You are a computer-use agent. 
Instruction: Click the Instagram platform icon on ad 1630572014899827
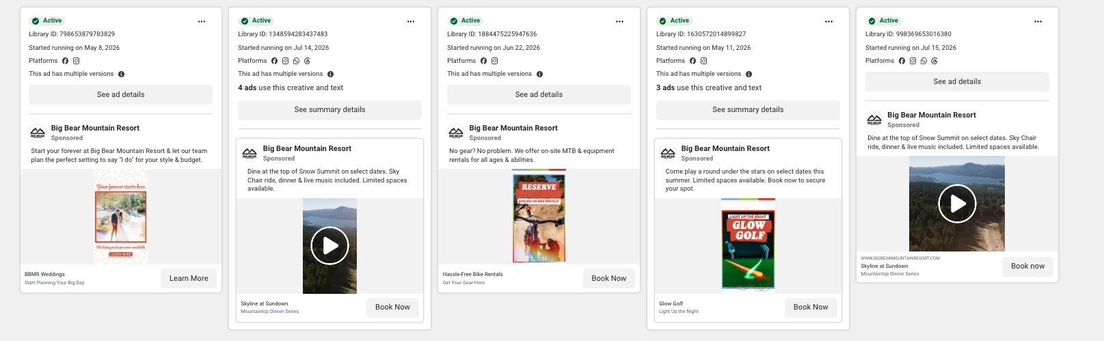[x=704, y=61]
